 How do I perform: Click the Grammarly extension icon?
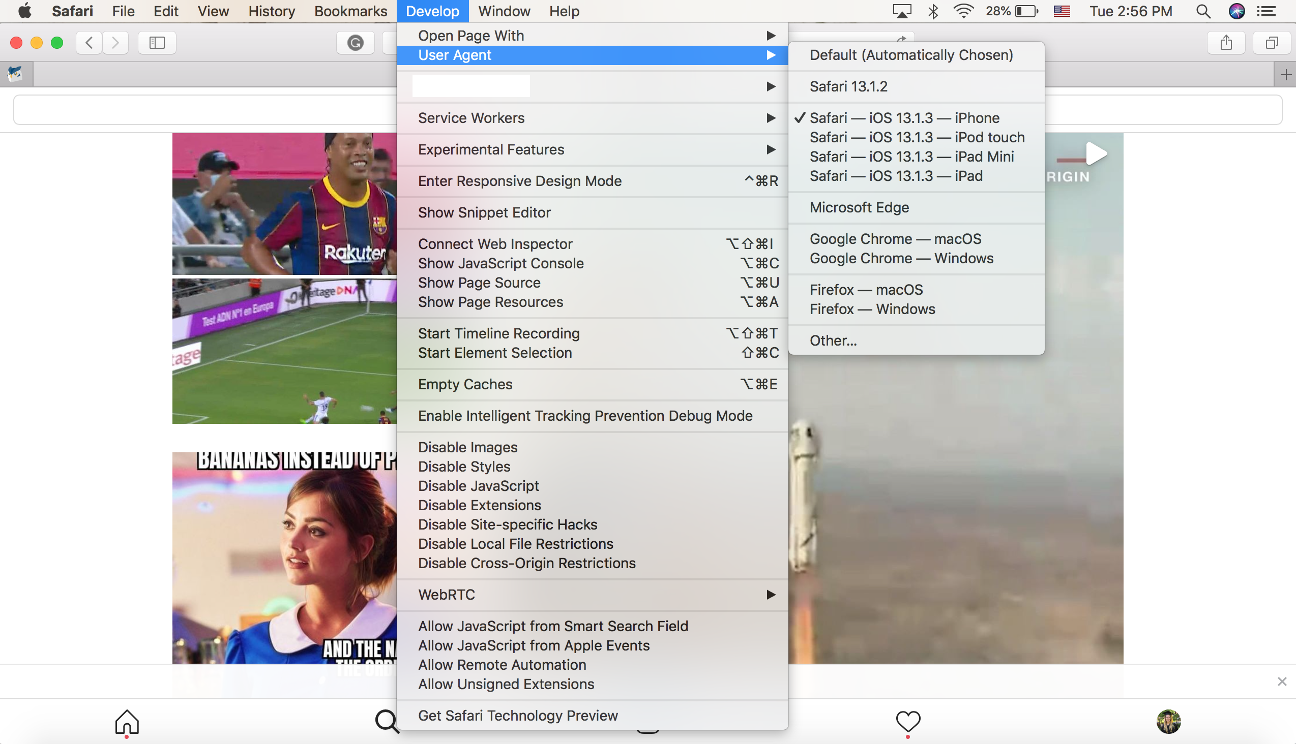coord(355,42)
